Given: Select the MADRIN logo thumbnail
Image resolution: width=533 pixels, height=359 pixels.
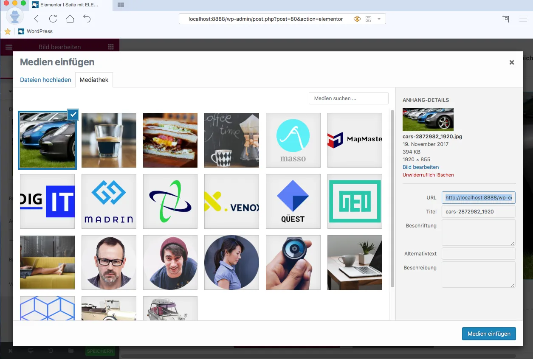Looking at the screenshot, I should click(x=109, y=201).
